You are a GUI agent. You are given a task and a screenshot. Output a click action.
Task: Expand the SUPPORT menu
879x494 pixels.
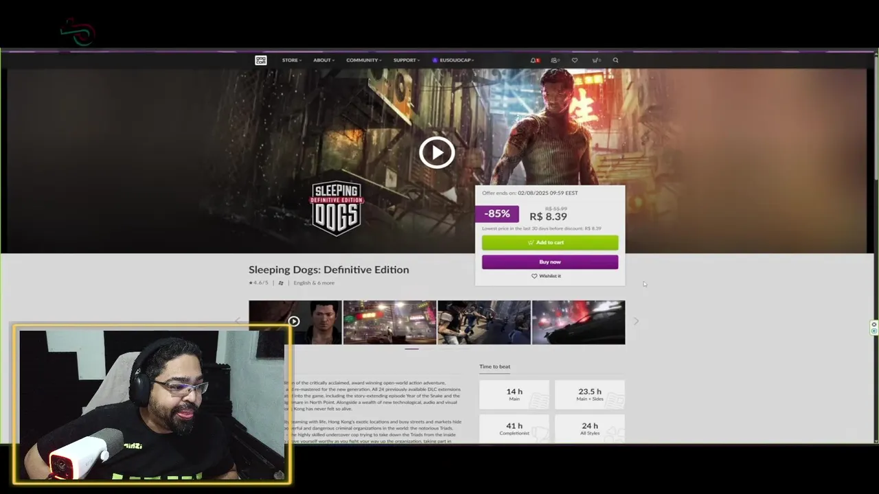[x=407, y=60]
